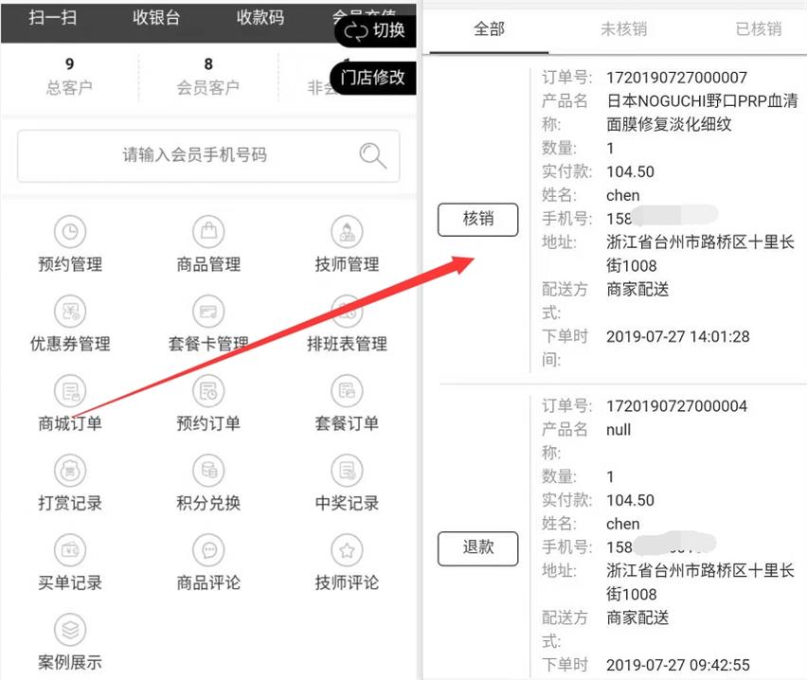Open the 套餐卡管理 card icon
The image size is (807, 680).
coord(208,311)
